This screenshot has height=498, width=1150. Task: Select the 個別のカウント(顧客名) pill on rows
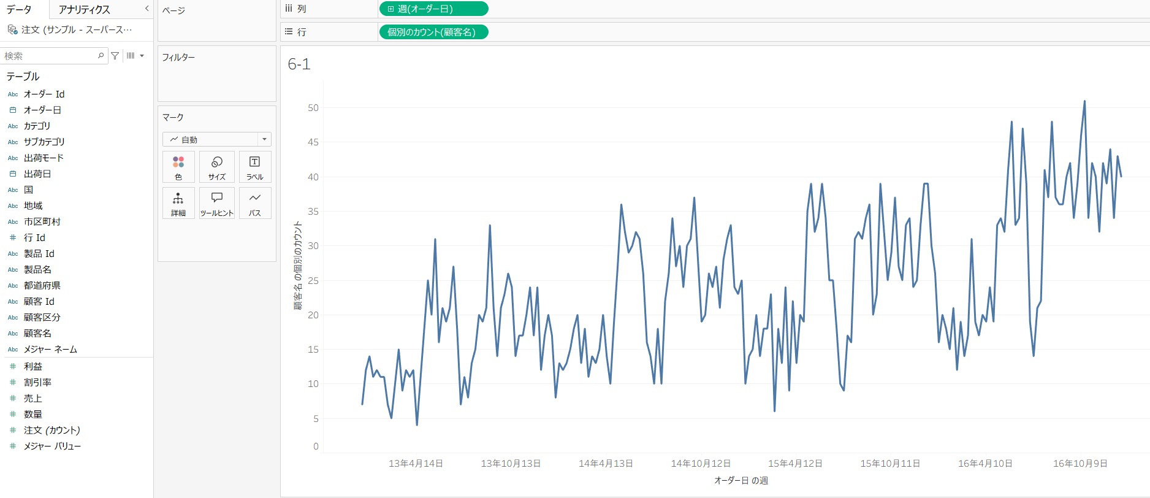click(x=434, y=32)
